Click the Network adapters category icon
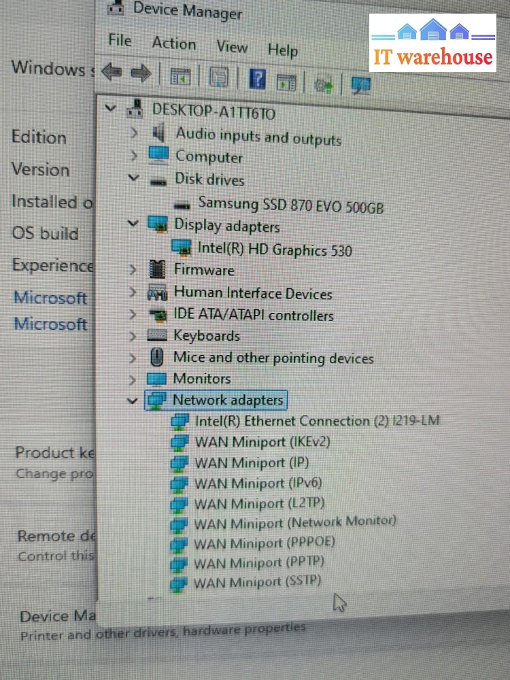Image resolution: width=510 pixels, height=680 pixels. [x=156, y=400]
